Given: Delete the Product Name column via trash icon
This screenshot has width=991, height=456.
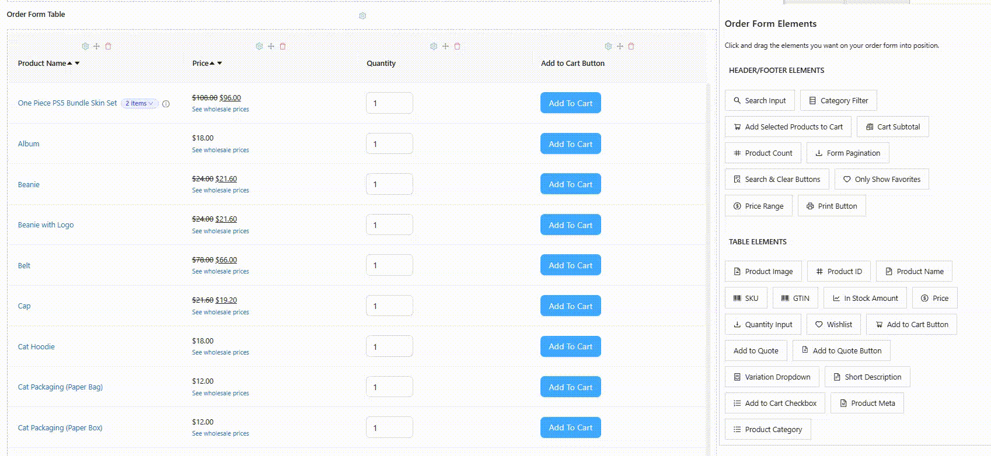Looking at the screenshot, I should coord(108,46).
